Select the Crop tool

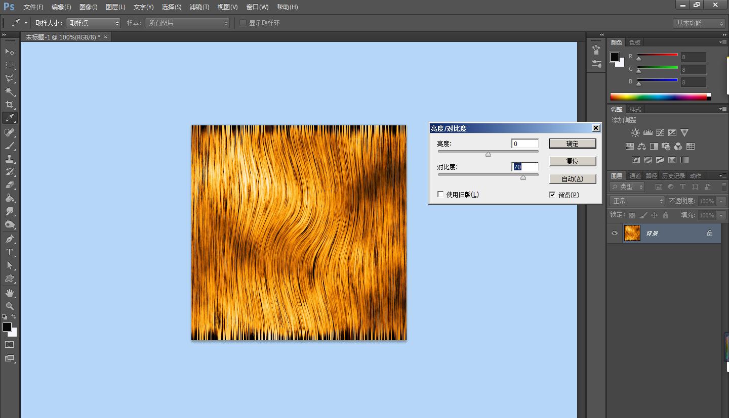(10, 105)
